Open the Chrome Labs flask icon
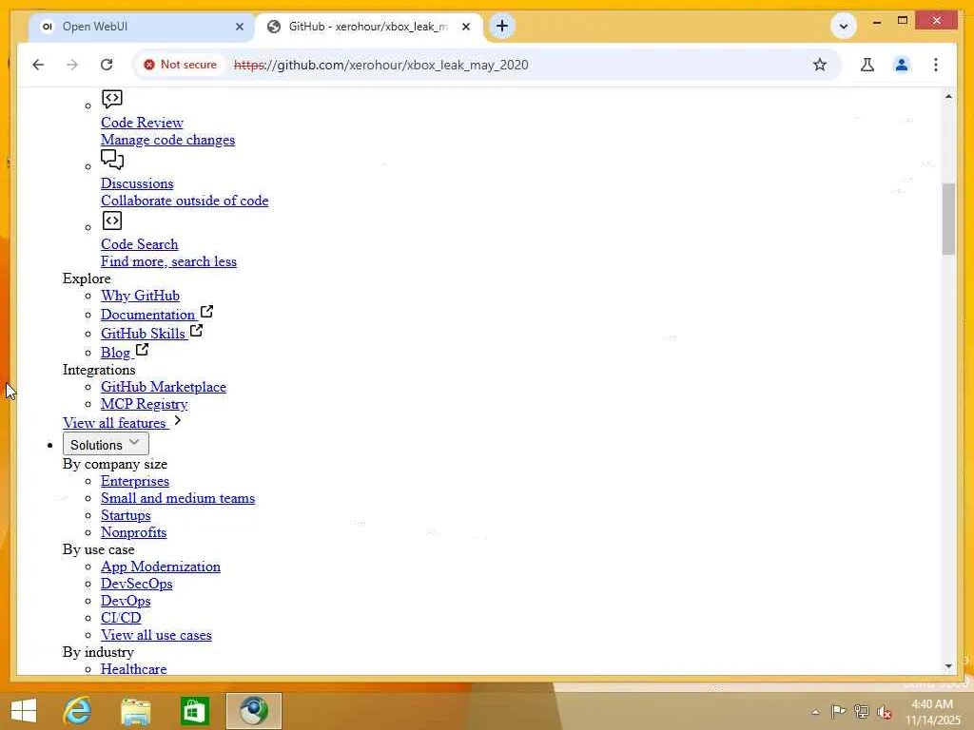The image size is (974, 730). (x=867, y=65)
